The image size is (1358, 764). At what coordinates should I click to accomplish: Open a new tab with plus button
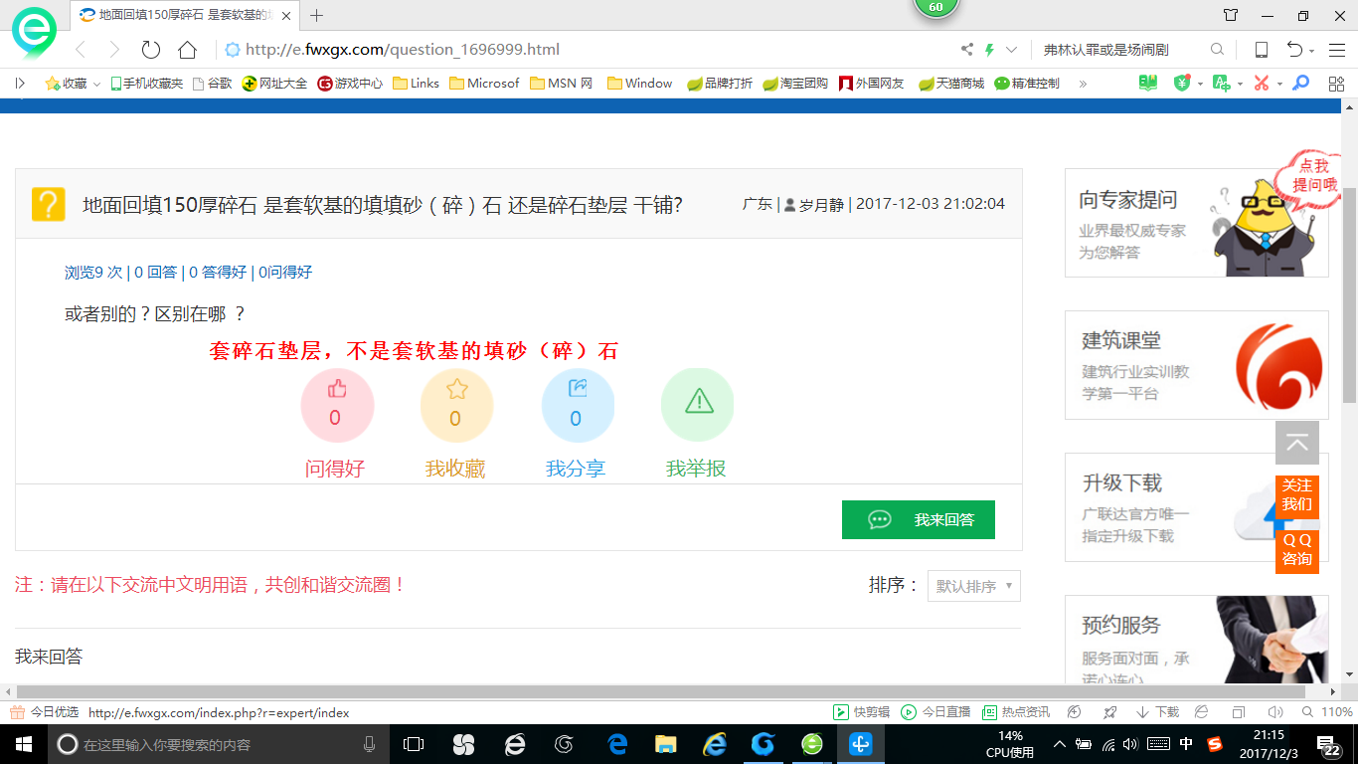coord(317,15)
